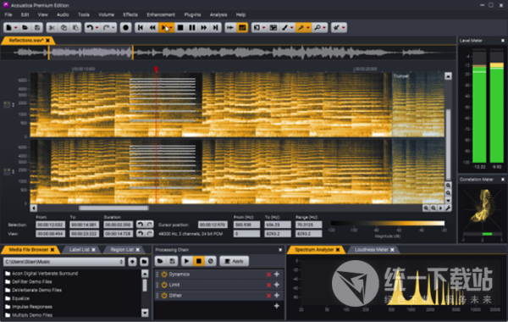Viewport: 508px width, 322px height.
Task: Click the browse folder icon in Media File Browser
Action: point(144,262)
